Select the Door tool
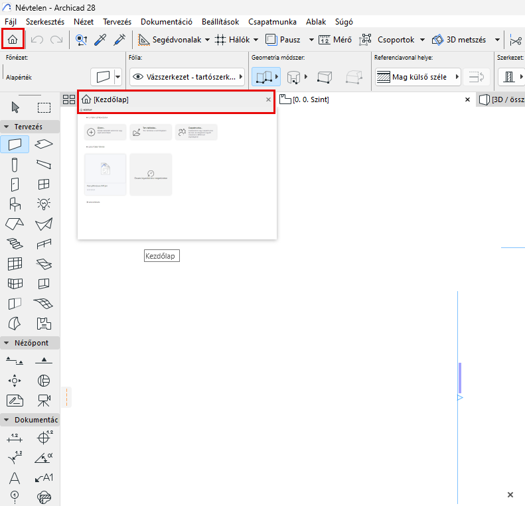Viewport: 525px width, 506px height. click(15, 184)
